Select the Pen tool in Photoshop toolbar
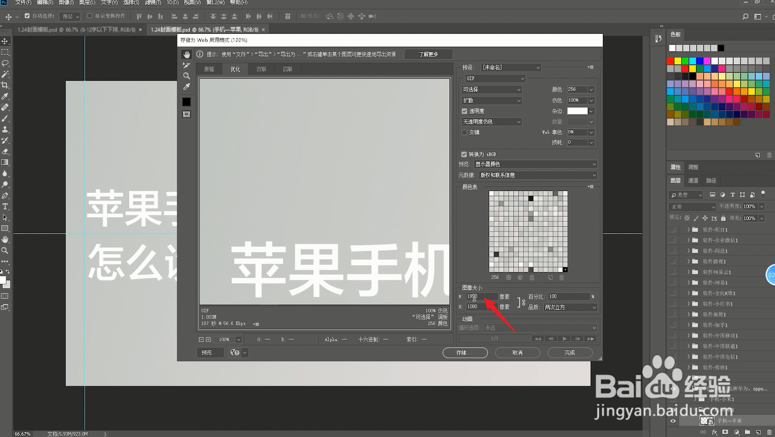Image resolution: width=775 pixels, height=437 pixels. (x=5, y=196)
